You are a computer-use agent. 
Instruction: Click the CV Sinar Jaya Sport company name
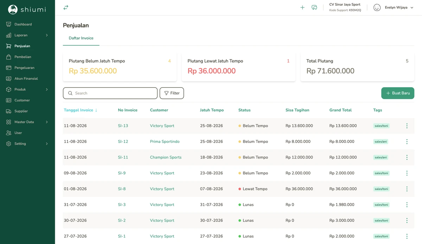[x=345, y=5]
